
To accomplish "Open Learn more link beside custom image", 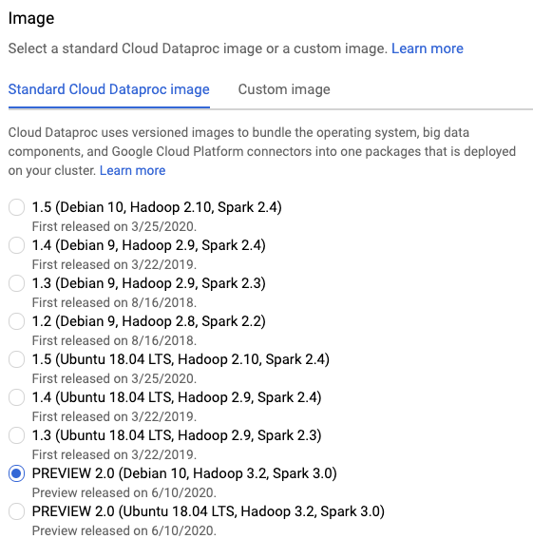I will coord(428,48).
